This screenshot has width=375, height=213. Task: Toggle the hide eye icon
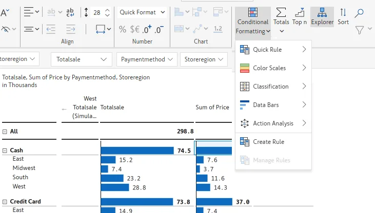[x=6, y=29]
